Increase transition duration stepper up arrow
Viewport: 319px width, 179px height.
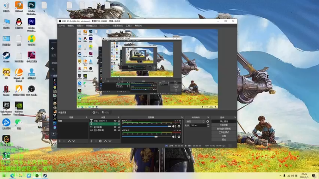point(208,125)
